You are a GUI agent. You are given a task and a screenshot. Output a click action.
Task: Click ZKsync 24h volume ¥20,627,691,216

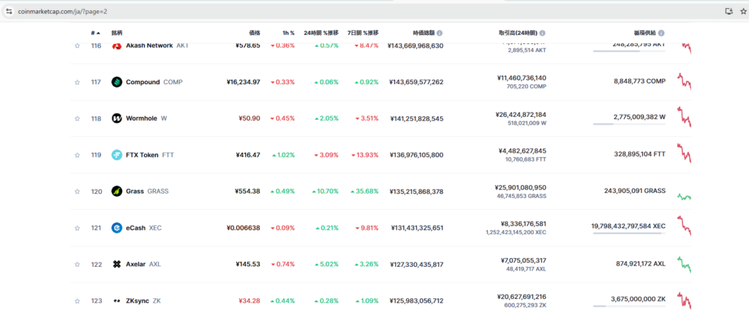(521, 297)
